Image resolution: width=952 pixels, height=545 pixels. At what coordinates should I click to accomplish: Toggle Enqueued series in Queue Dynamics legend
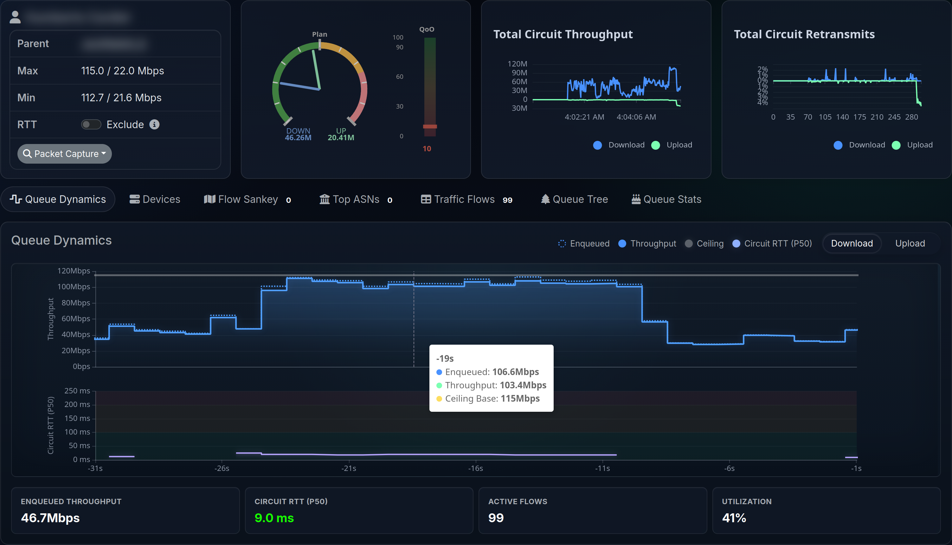[x=583, y=244]
